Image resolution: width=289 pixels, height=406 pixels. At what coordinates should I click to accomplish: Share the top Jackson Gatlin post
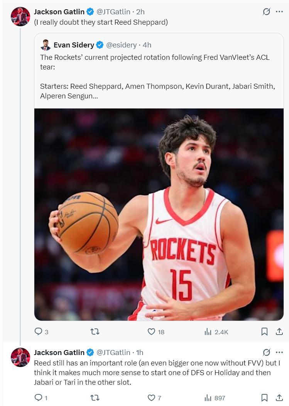[279, 332]
